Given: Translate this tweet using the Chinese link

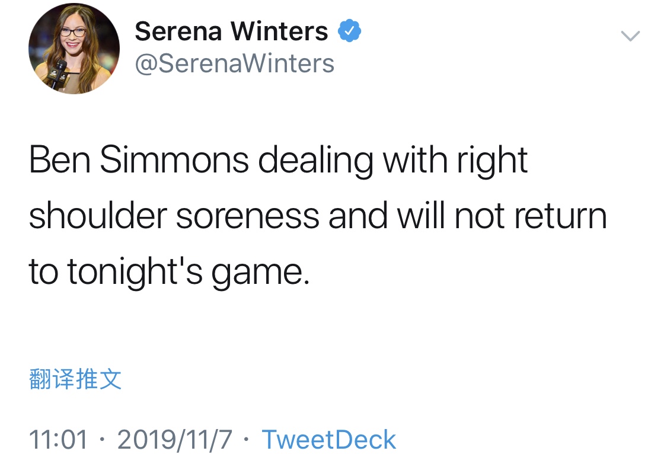Looking at the screenshot, I should tap(75, 379).
